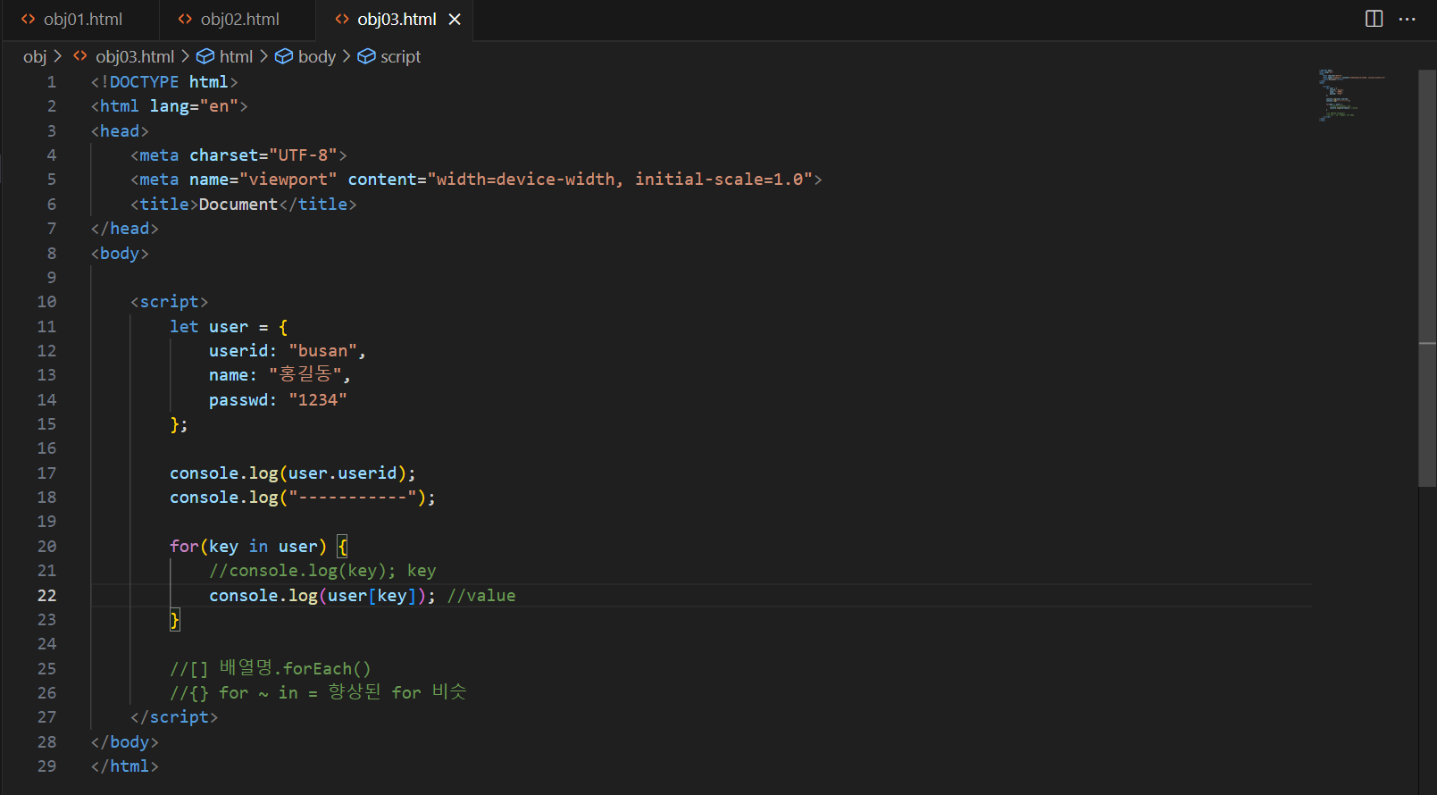Screen dimensions: 1437x795
Task: Click the closing script tag on line 27
Action: tap(174, 717)
